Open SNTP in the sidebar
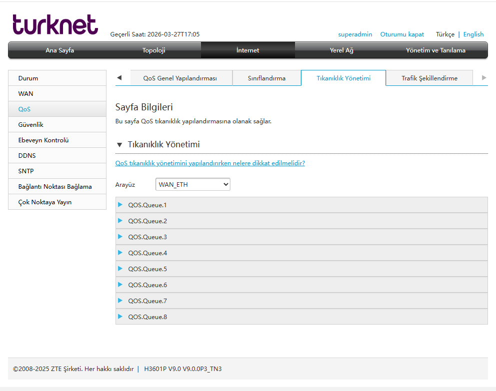This screenshot has width=496, height=391. [x=57, y=171]
